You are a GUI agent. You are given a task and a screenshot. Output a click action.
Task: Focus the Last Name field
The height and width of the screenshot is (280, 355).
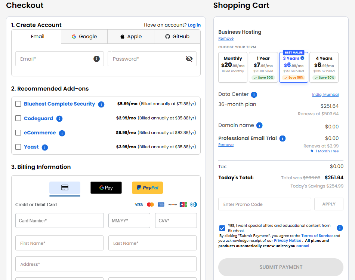(x=152, y=243)
